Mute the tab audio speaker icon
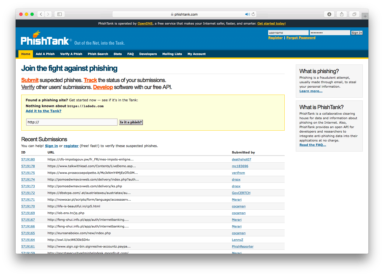The image size is (384, 276). [x=247, y=14]
